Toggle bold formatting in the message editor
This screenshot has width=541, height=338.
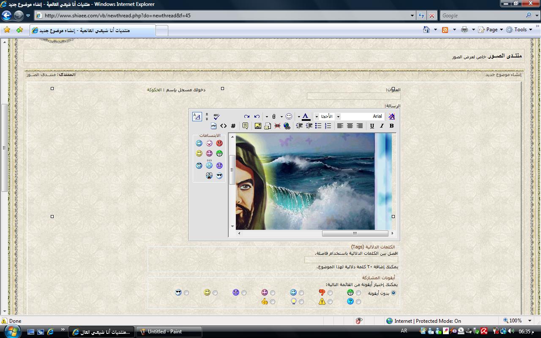click(391, 126)
